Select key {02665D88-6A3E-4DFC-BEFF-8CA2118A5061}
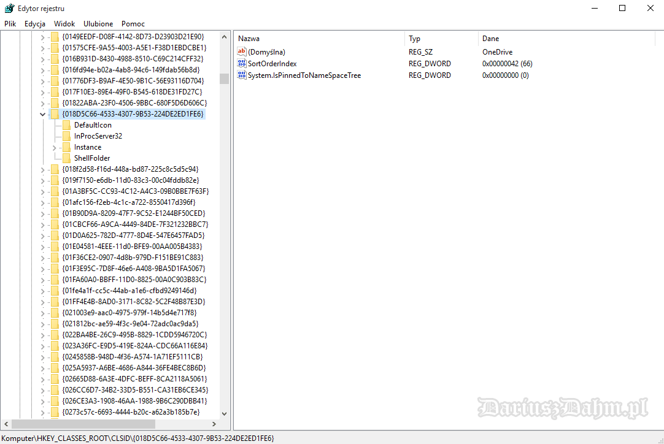 134,378
